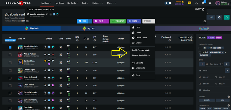Expand the Rent nav dropdown

[85, 3]
